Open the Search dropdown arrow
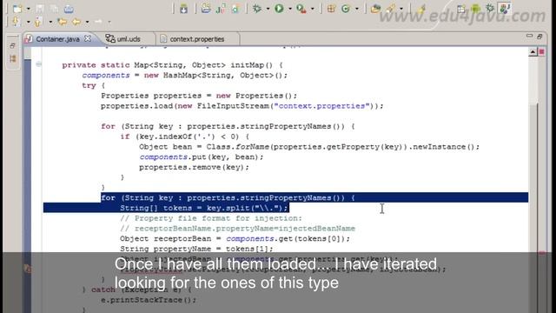The width and height of the screenshot is (556, 313). point(401,9)
